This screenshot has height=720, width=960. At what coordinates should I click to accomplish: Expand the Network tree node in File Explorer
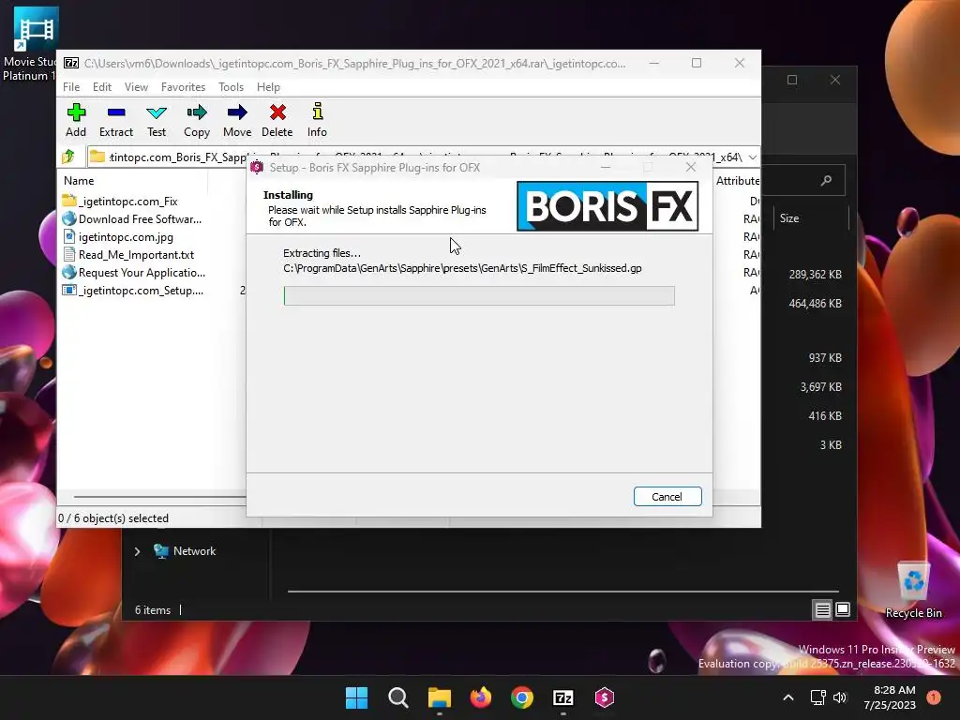point(137,551)
